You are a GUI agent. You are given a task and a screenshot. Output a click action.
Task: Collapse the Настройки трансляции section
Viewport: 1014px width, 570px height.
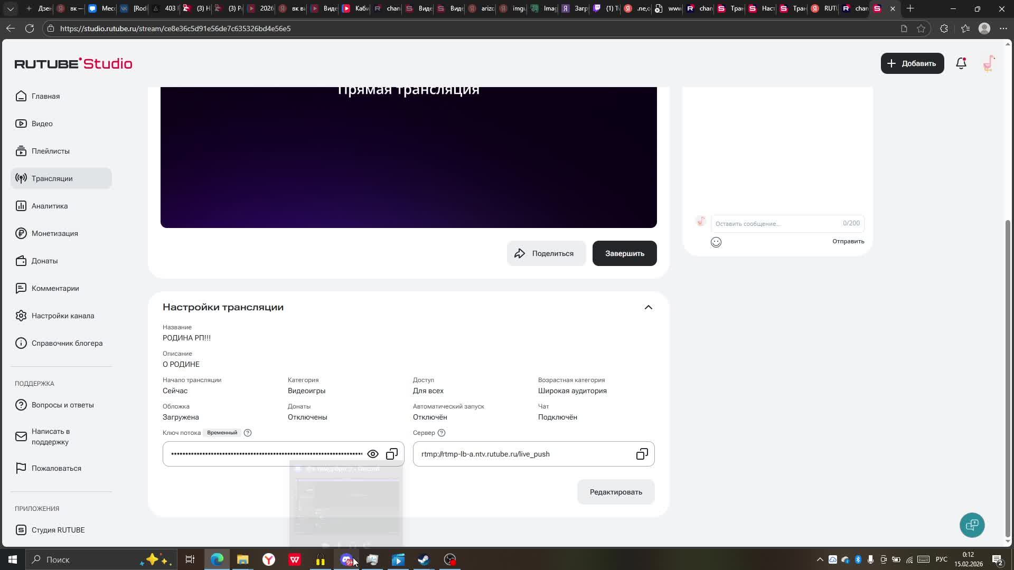[x=648, y=307]
